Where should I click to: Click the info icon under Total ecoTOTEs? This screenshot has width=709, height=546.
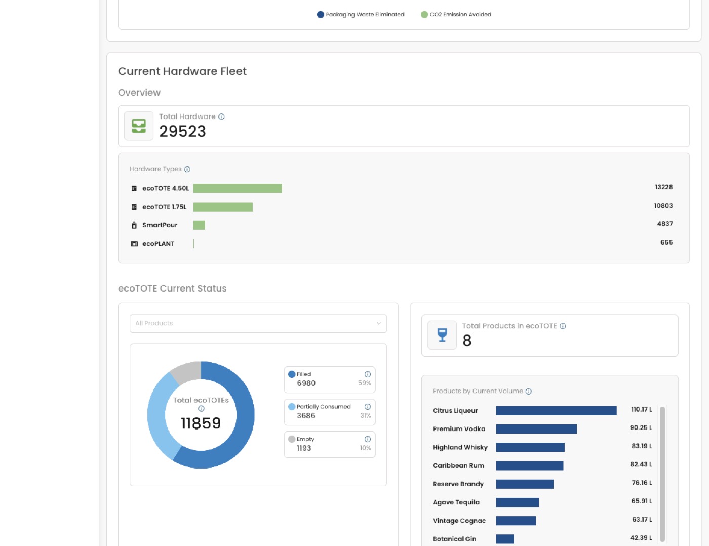point(201,408)
